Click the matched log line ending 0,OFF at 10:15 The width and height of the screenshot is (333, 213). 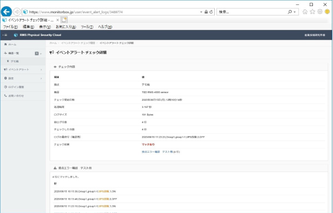85,199
